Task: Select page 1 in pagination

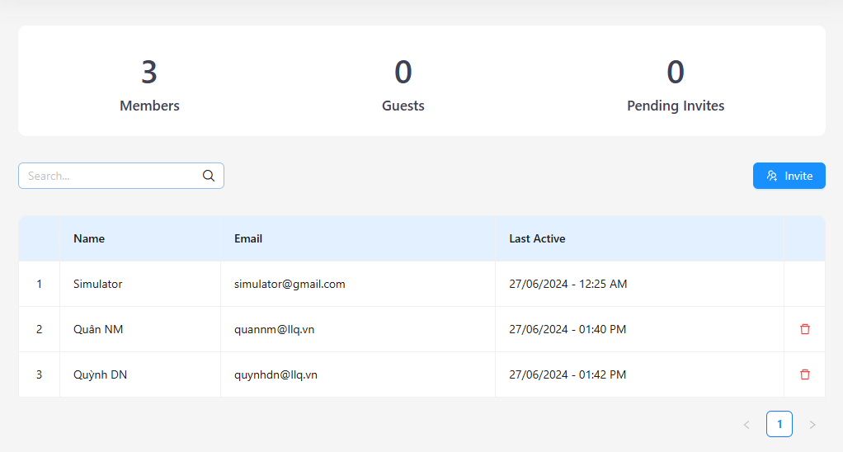Action: coord(779,424)
